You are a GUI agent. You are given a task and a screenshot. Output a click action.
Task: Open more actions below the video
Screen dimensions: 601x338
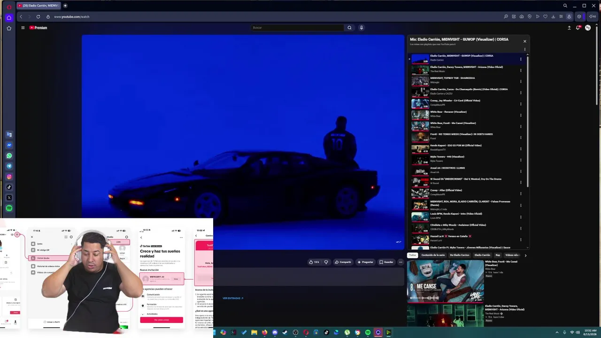tap(401, 262)
